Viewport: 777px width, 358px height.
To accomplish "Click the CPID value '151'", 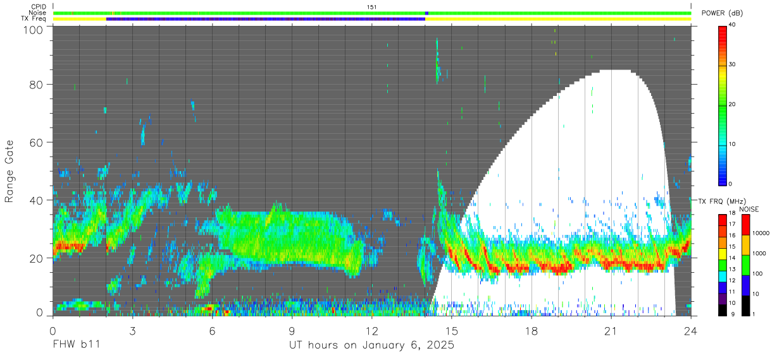I will click(372, 7).
